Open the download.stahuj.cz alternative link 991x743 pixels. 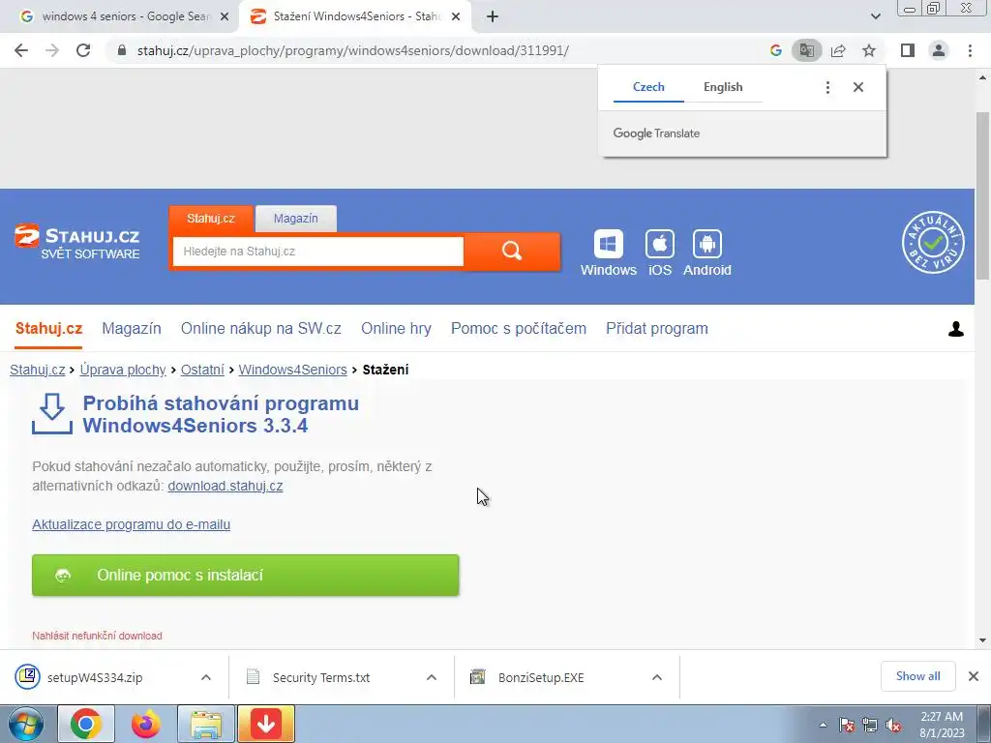225,486
